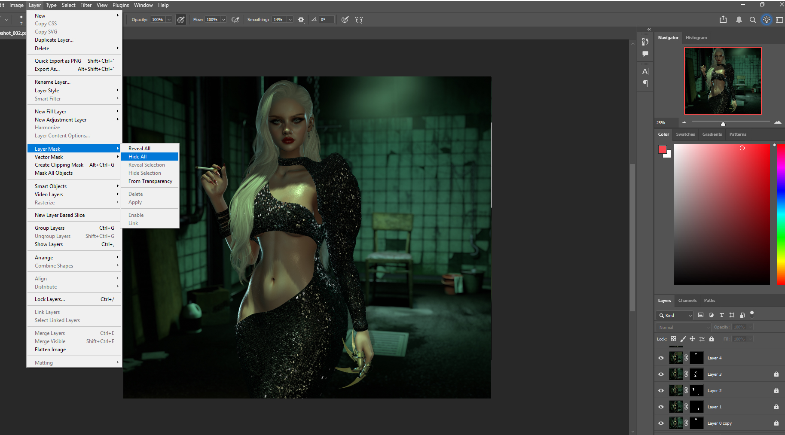785x435 pixels.
Task: Enable paint symmetry with the butterfly icon
Action: coord(359,19)
